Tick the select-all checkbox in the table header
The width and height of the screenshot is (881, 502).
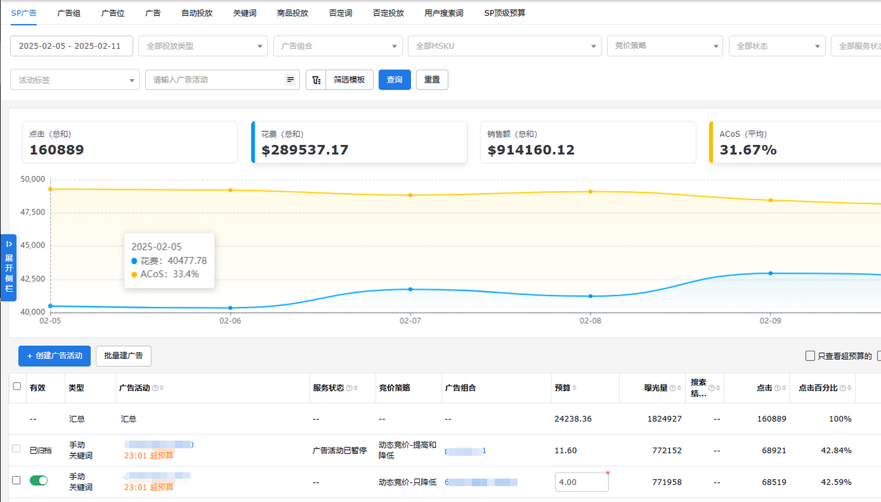point(17,386)
